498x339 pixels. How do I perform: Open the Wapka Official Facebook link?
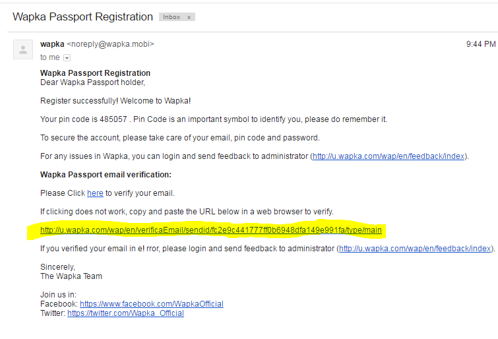click(x=152, y=304)
